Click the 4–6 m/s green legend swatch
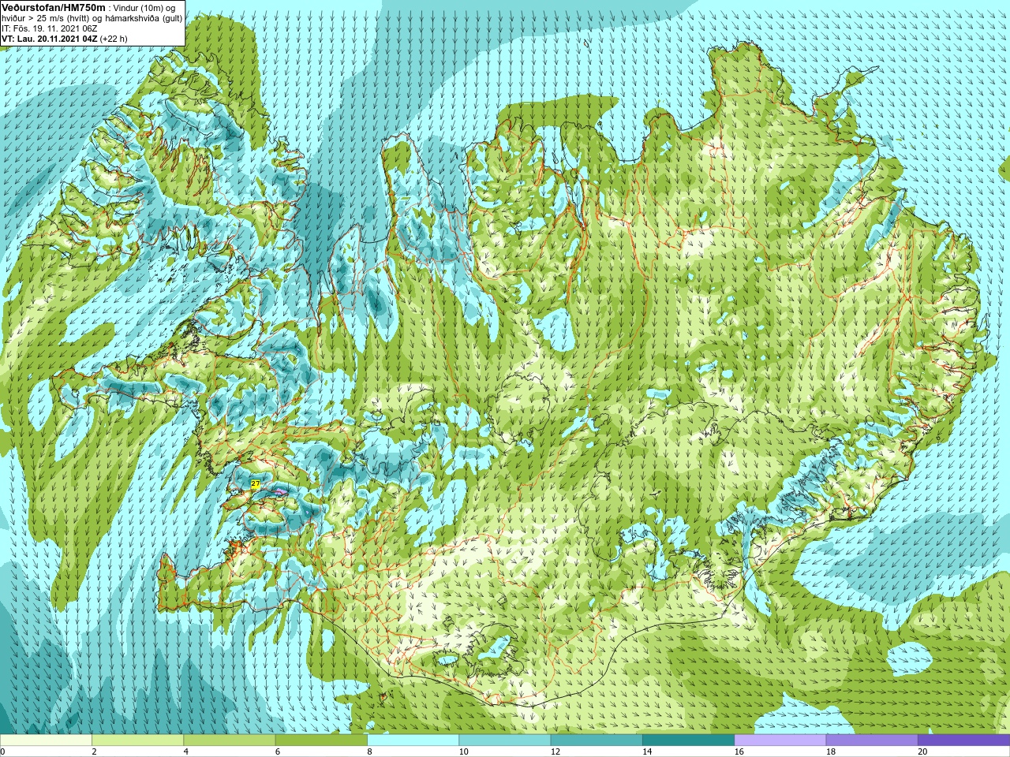1010x757 pixels. pos(230,740)
